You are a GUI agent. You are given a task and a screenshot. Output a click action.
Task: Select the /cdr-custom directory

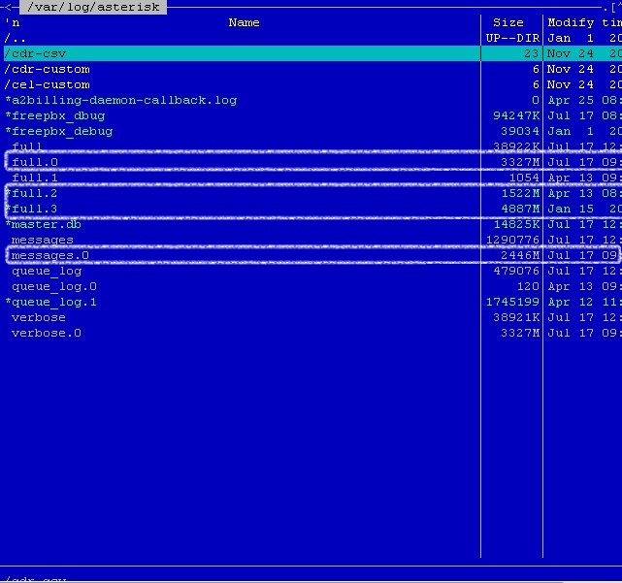tap(47, 69)
